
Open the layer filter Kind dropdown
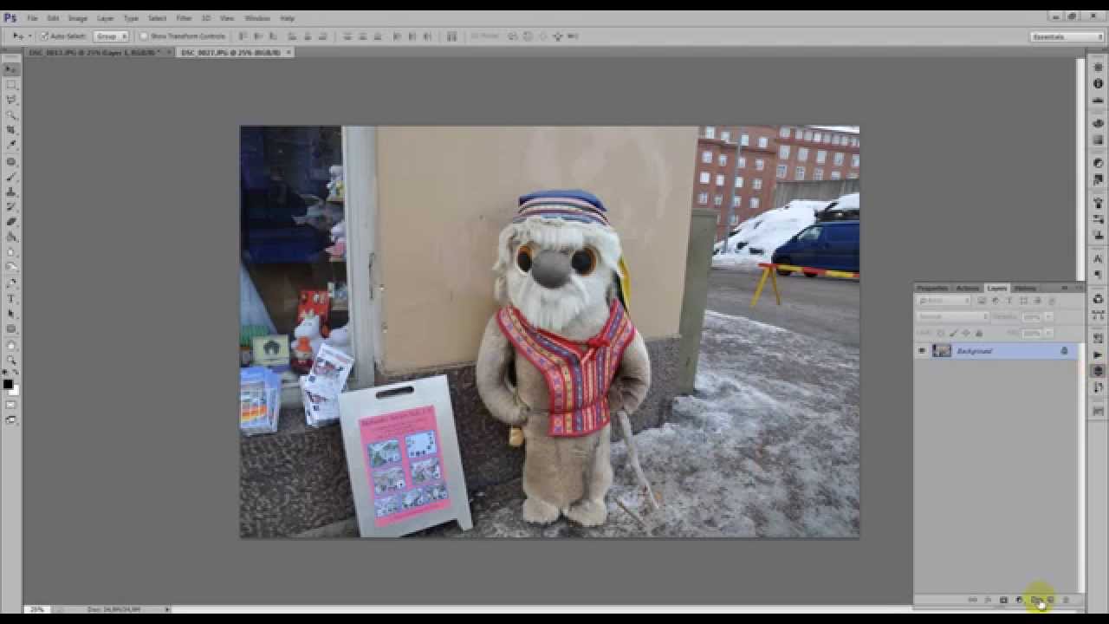[x=945, y=301]
